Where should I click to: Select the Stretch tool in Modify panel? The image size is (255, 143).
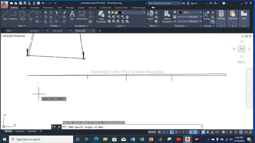pos(46,21)
